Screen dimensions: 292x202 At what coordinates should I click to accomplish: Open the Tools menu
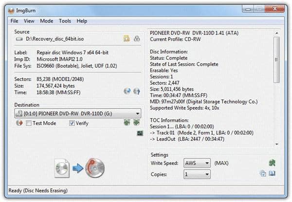65,21
